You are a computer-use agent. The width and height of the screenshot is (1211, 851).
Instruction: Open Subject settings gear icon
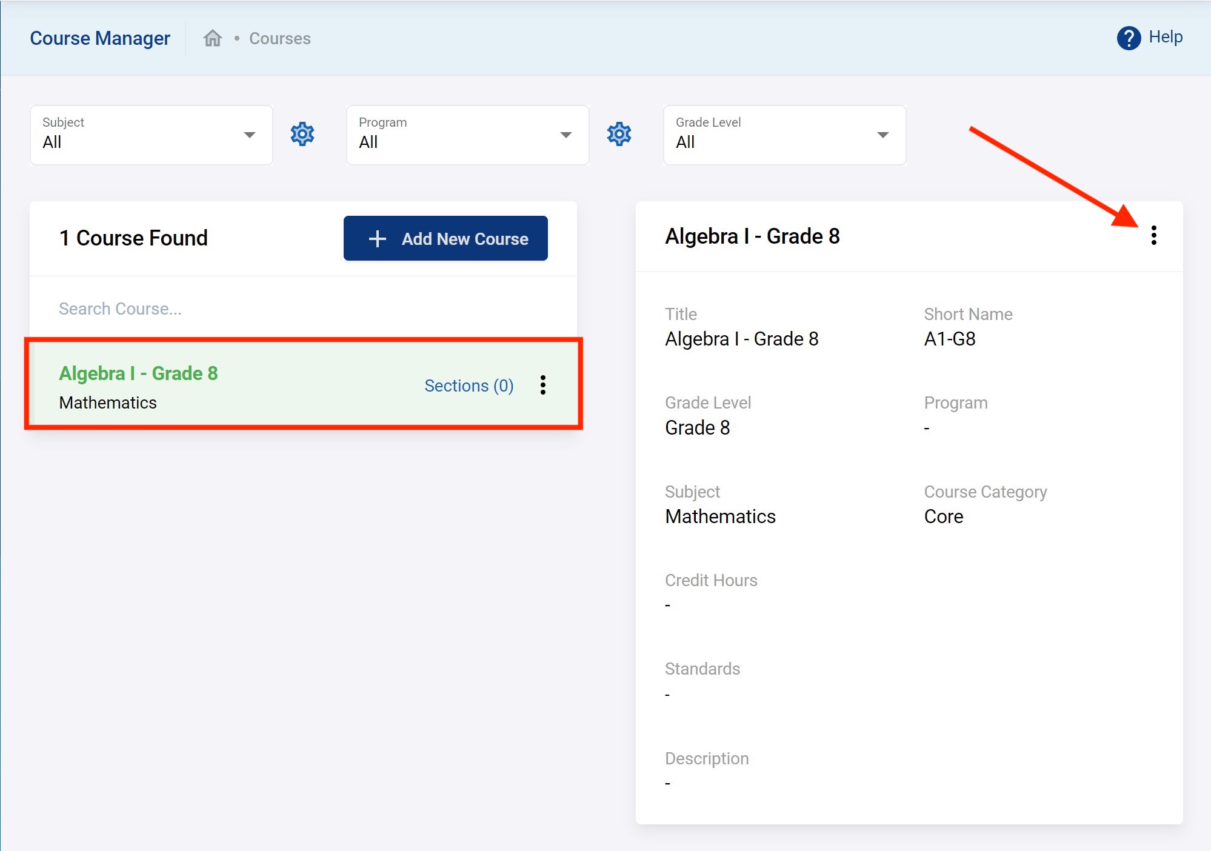(302, 134)
